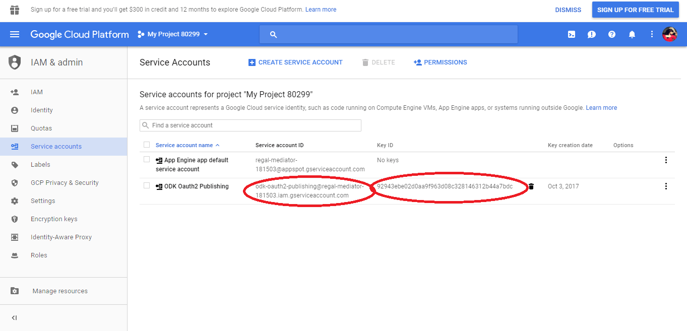Follow Learn more link in service account description
The width and height of the screenshot is (687, 331).
601,108
